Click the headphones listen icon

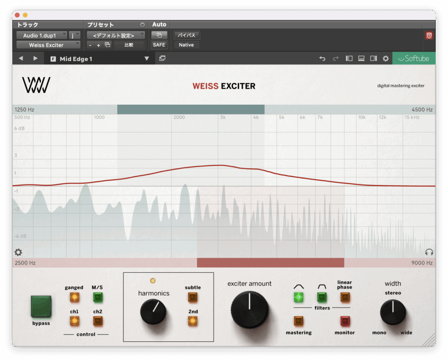429,252
